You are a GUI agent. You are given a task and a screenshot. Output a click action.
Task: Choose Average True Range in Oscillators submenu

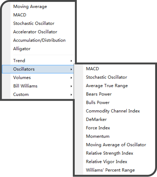click(x=107, y=86)
